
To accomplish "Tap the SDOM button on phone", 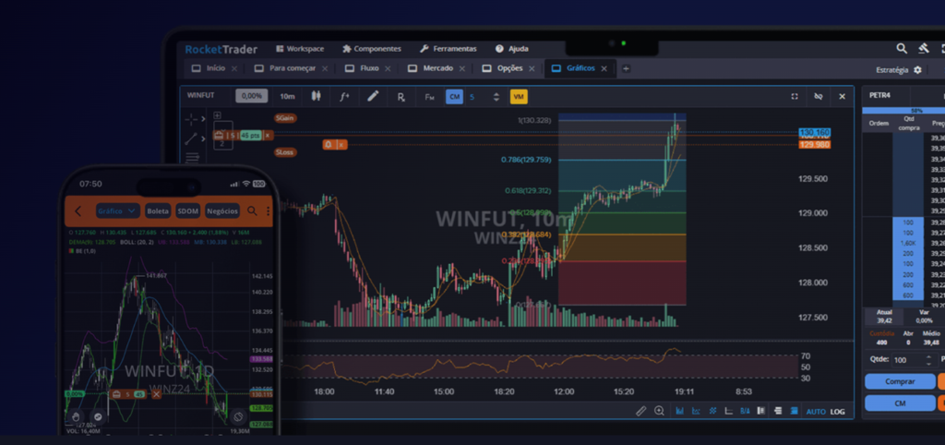I will click(x=188, y=210).
